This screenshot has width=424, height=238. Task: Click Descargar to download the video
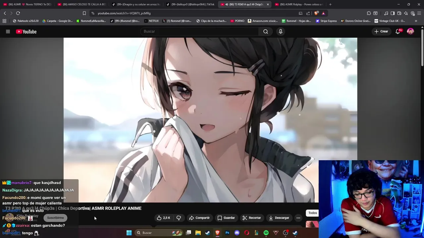coord(279,218)
